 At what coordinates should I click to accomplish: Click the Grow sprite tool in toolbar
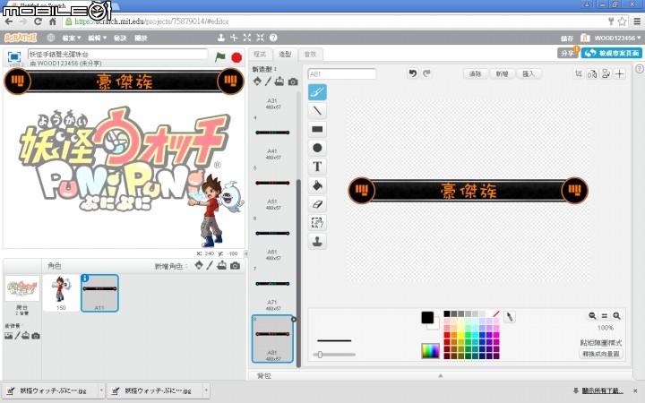pos(247,38)
